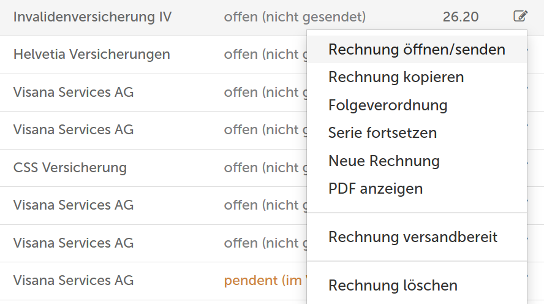The image size is (544, 304).
Task: Select Rechnung kopieren menu entry
Action: click(x=417, y=77)
